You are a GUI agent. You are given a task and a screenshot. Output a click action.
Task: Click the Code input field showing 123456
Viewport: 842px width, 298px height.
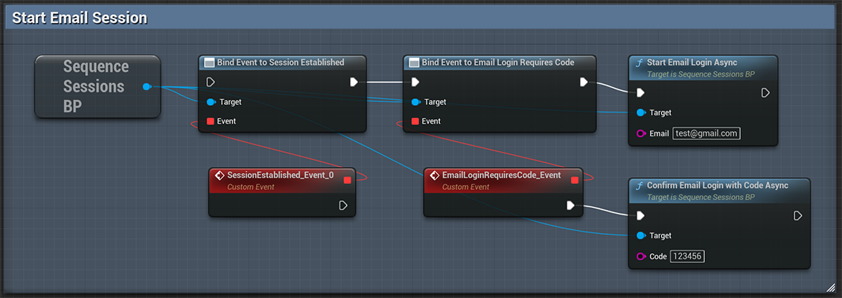tap(687, 257)
